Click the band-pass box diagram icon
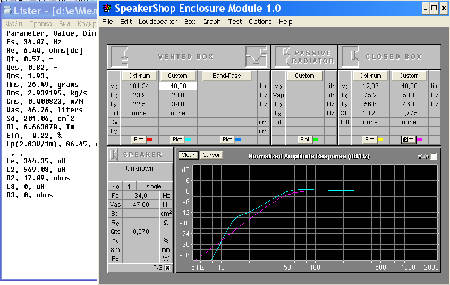The width and height of the screenshot is (450, 285). [x=256, y=56]
